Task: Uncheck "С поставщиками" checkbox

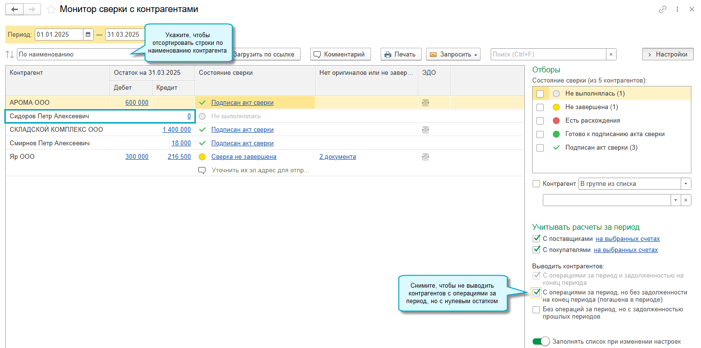Action: pos(536,238)
